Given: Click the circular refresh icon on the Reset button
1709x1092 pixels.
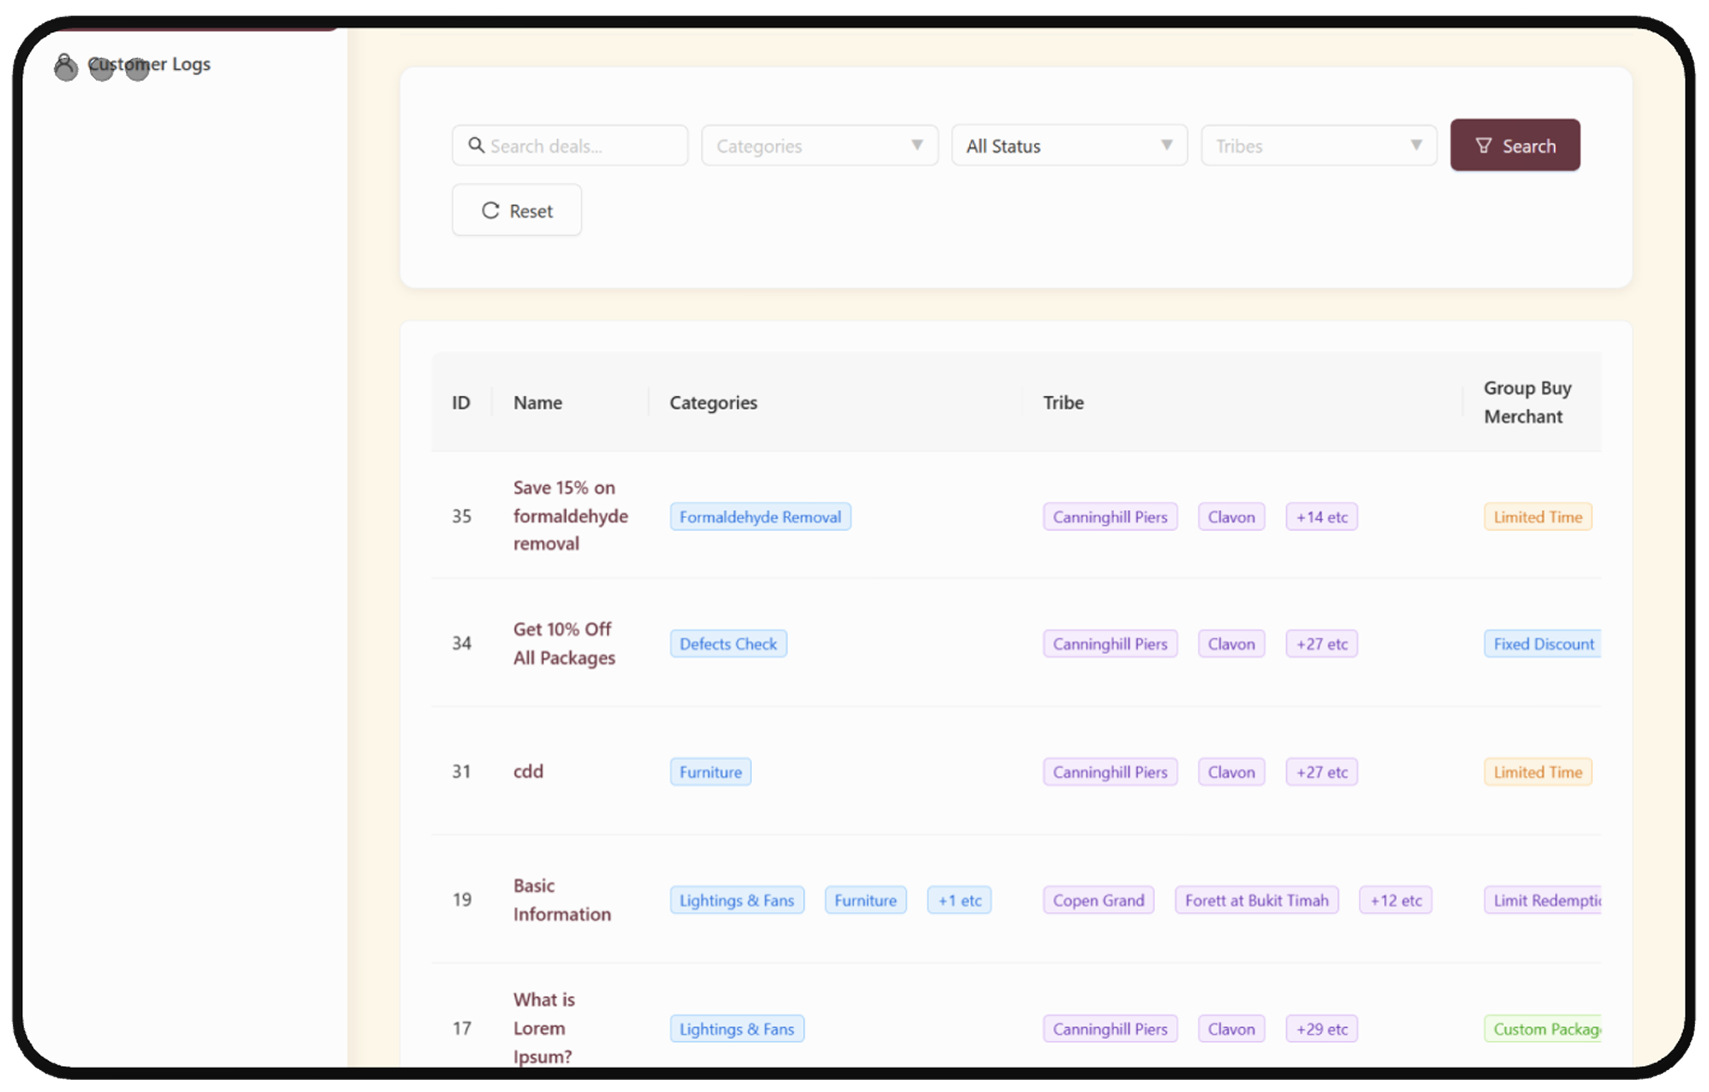Looking at the screenshot, I should click(491, 210).
